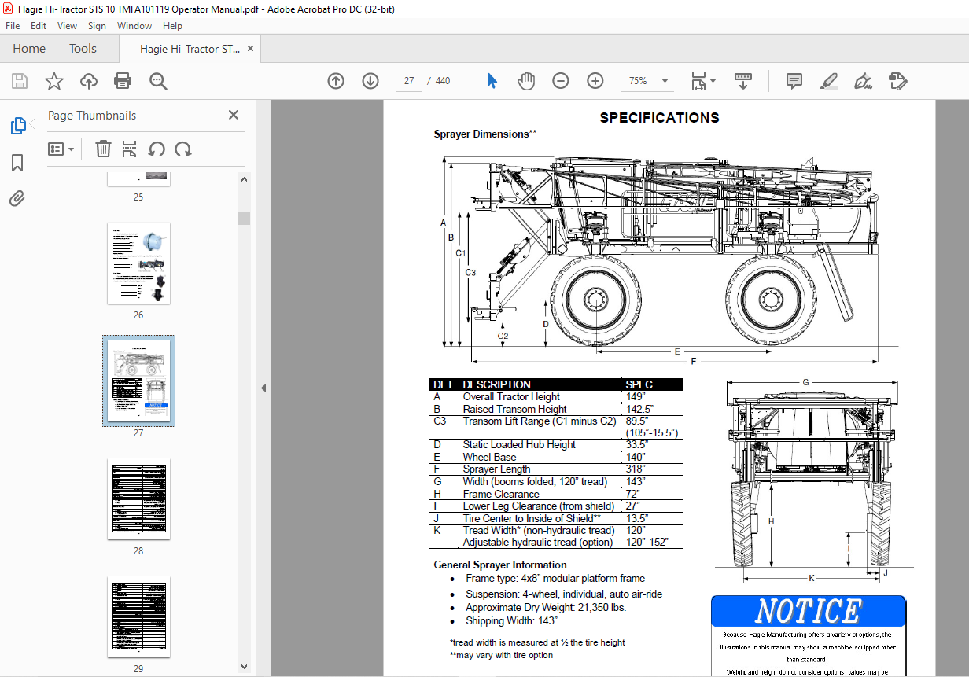
Task: Select the Hagie Hi-Tractor document tab
Action: [x=190, y=49]
